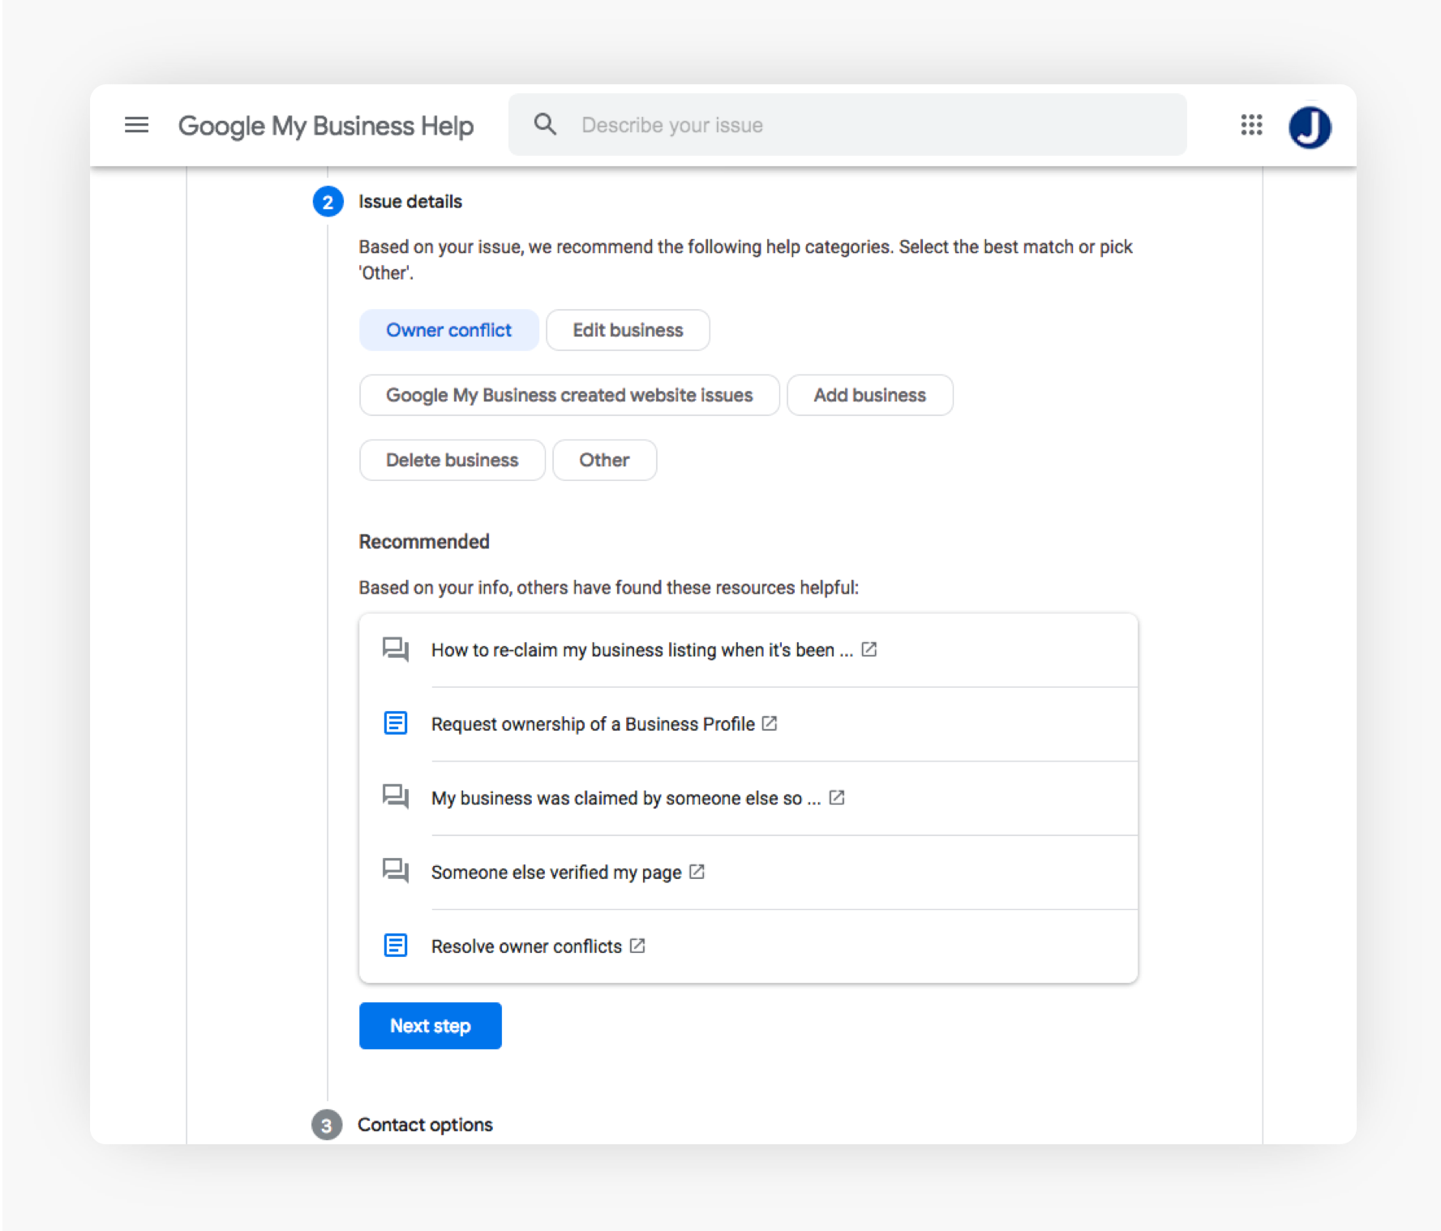Pick the Other category chip
This screenshot has height=1231, width=1441.
604,460
